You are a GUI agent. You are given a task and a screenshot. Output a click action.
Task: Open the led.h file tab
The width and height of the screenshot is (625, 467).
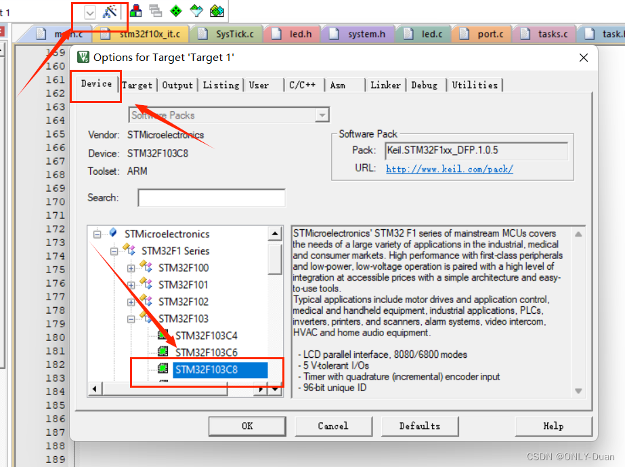[293, 35]
